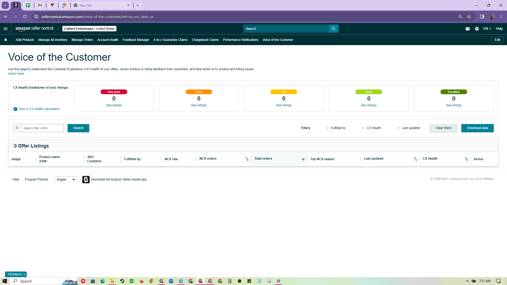This screenshot has height=285, width=507.
Task: See listings under Good
Action: [369, 105]
